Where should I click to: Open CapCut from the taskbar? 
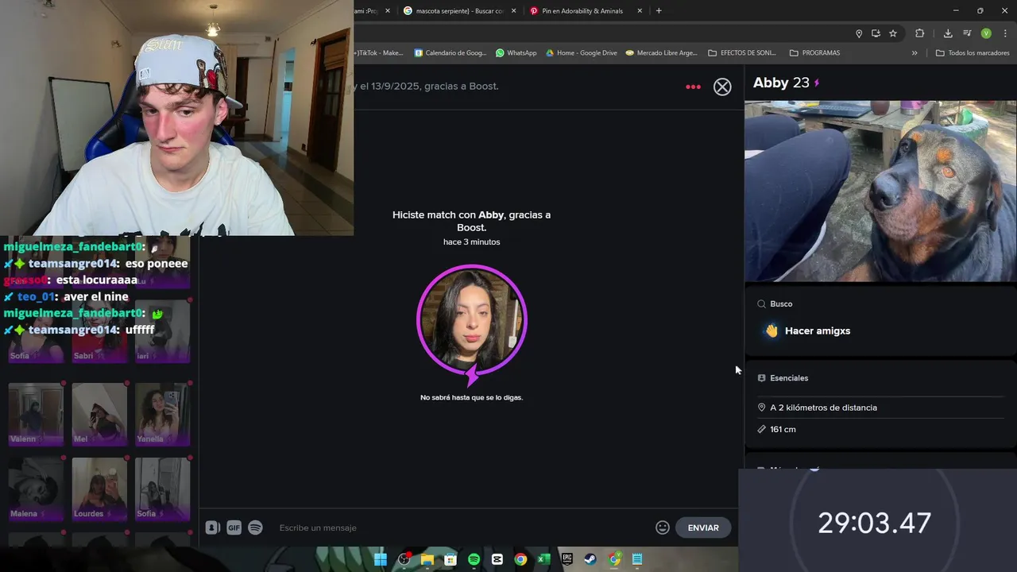pyautogui.click(x=497, y=559)
